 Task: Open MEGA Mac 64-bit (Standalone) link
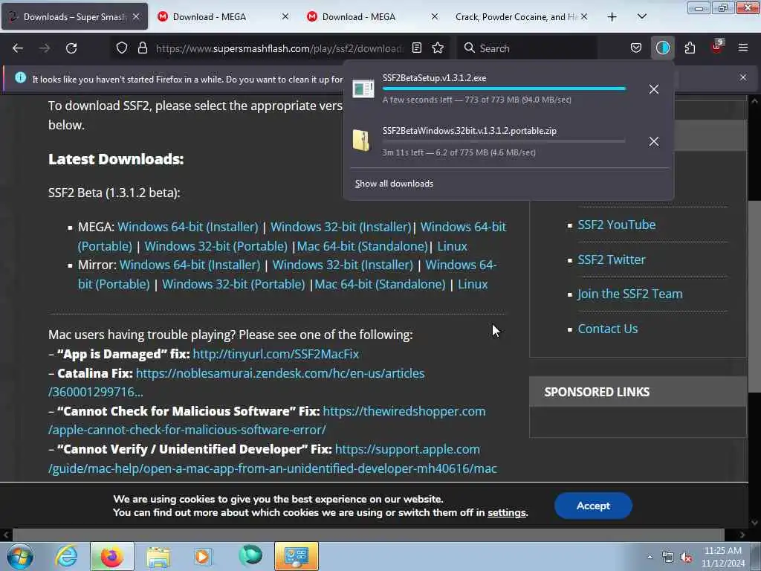[x=362, y=246]
